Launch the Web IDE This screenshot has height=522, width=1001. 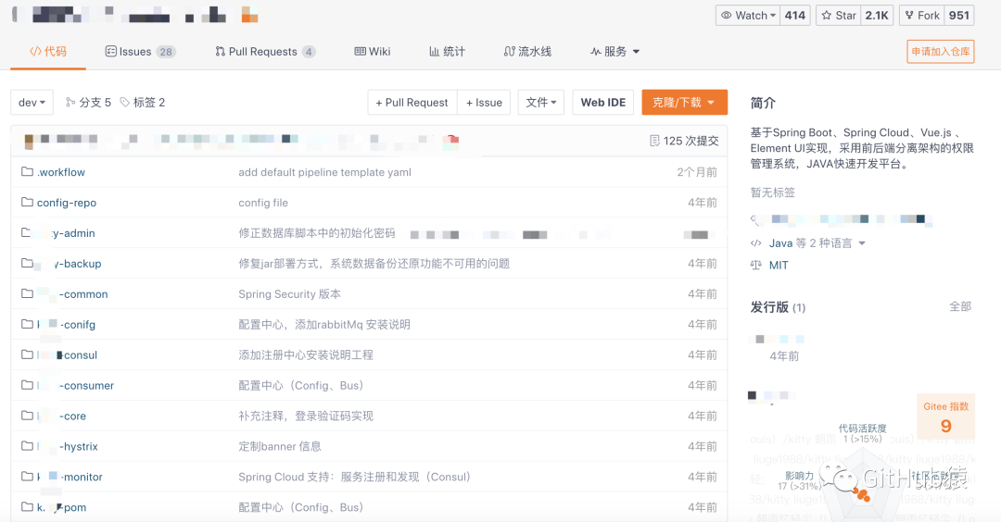coord(603,102)
